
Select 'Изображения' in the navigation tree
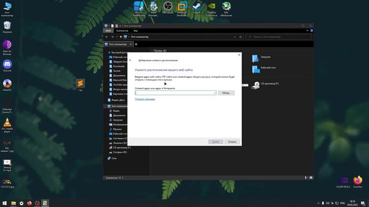pyautogui.click(x=118, y=125)
